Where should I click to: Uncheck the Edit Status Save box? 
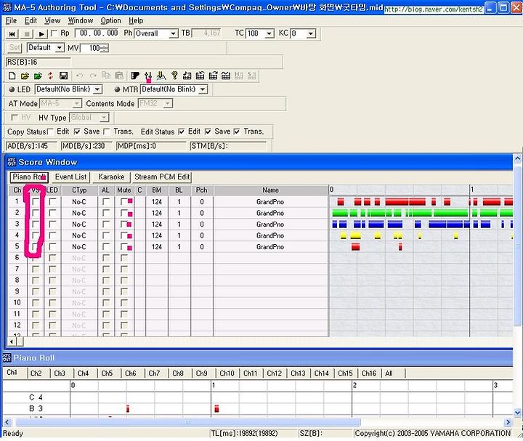[208, 132]
